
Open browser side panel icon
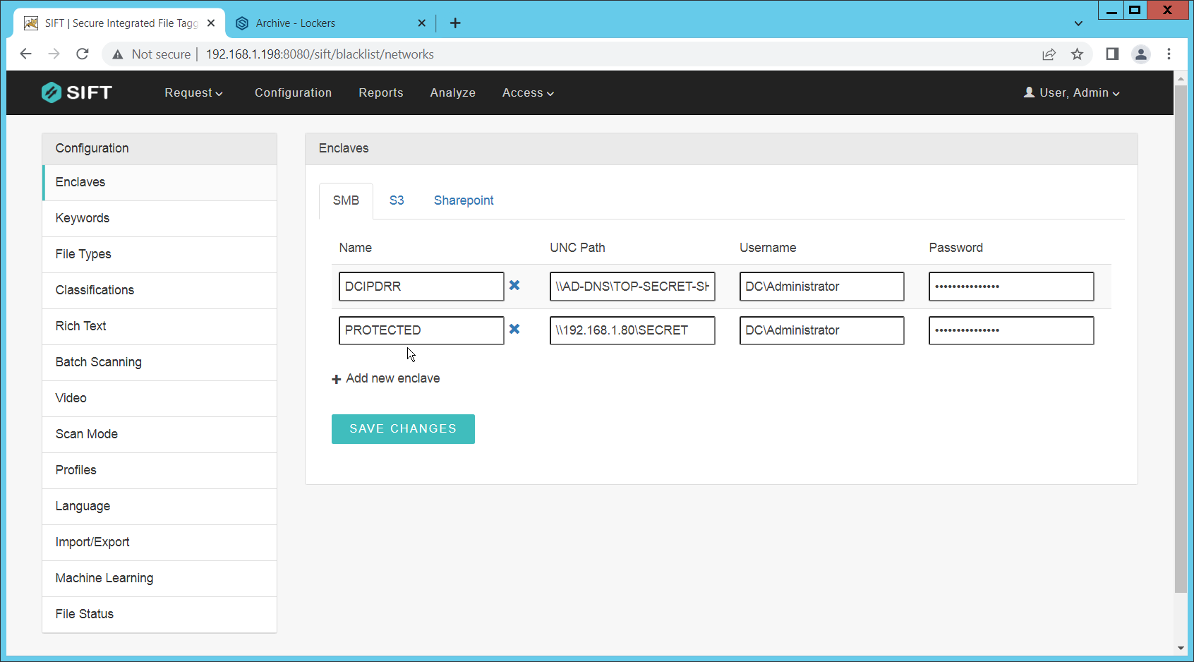pyautogui.click(x=1112, y=54)
